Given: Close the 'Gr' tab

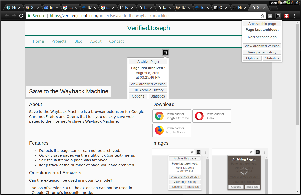Looking at the screenshot, I should (19, 7).
